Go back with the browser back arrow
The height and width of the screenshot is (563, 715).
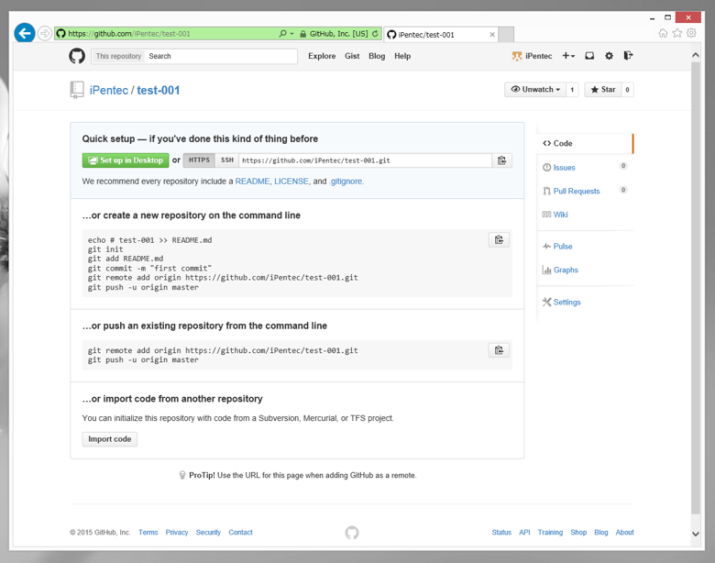point(25,33)
